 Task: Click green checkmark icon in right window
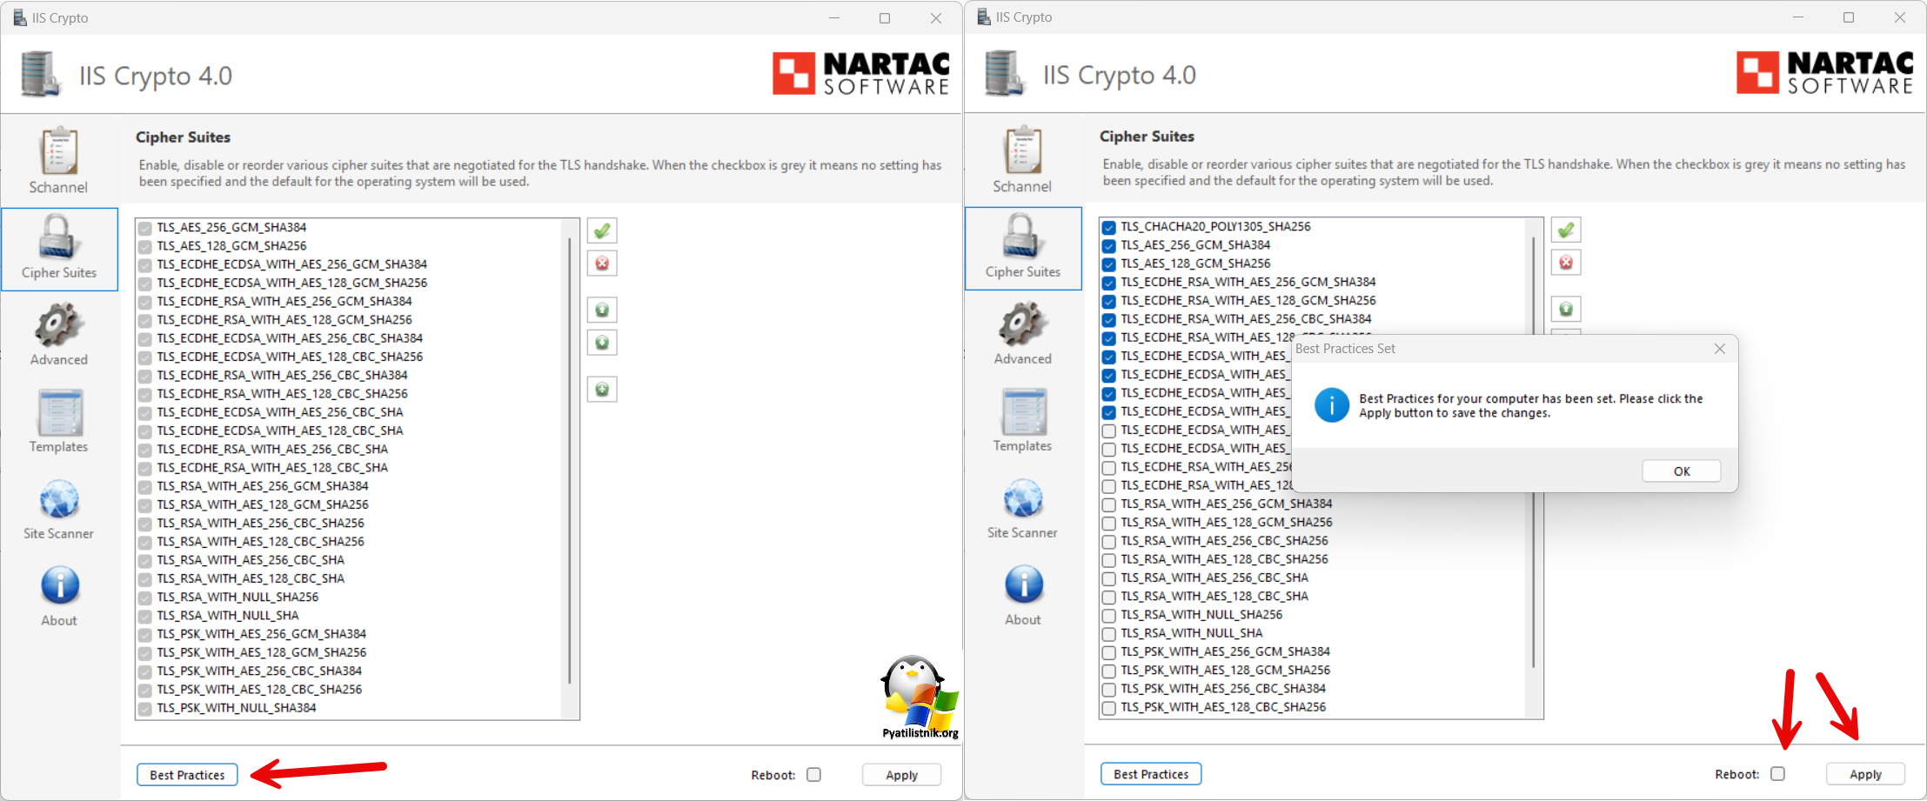point(1566,230)
